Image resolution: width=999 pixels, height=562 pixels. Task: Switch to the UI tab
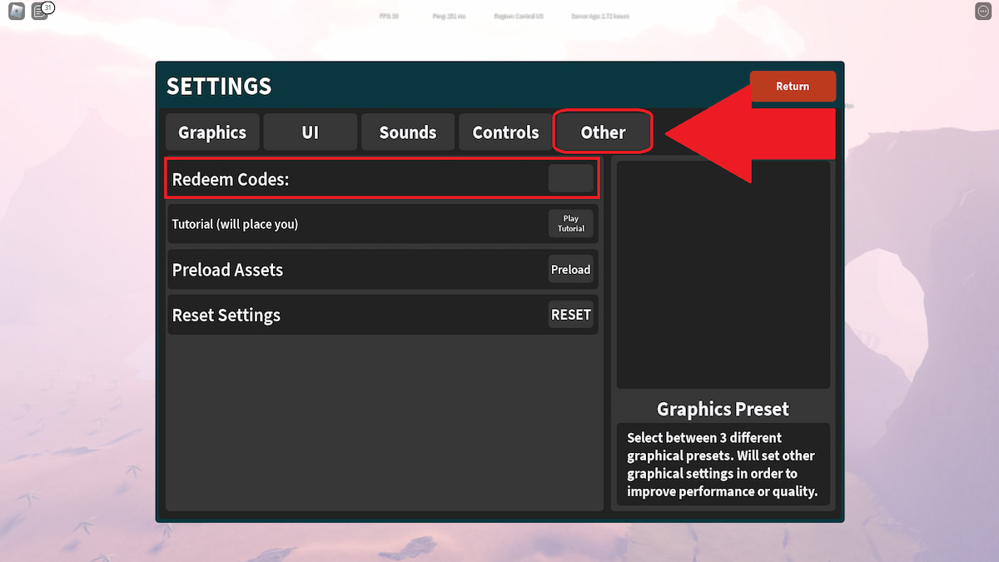coord(310,132)
